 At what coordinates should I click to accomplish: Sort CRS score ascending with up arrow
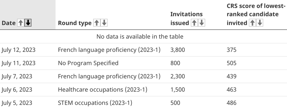[252, 23]
